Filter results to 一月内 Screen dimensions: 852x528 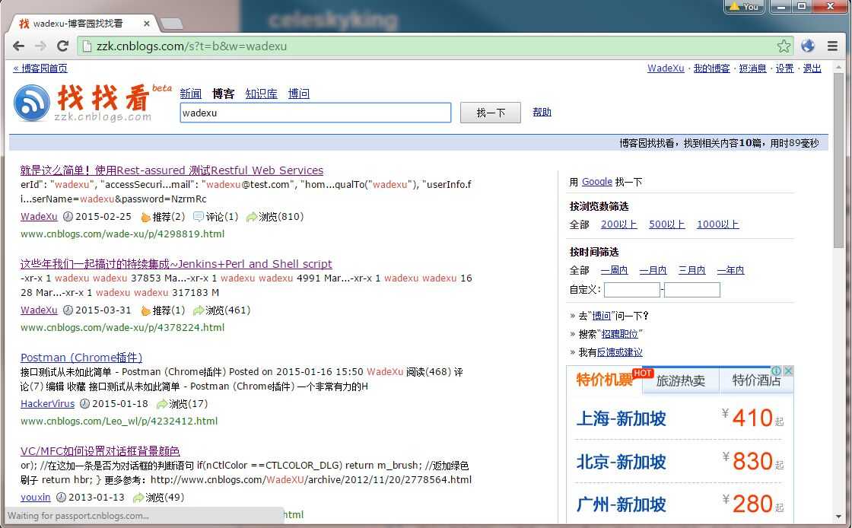click(653, 270)
